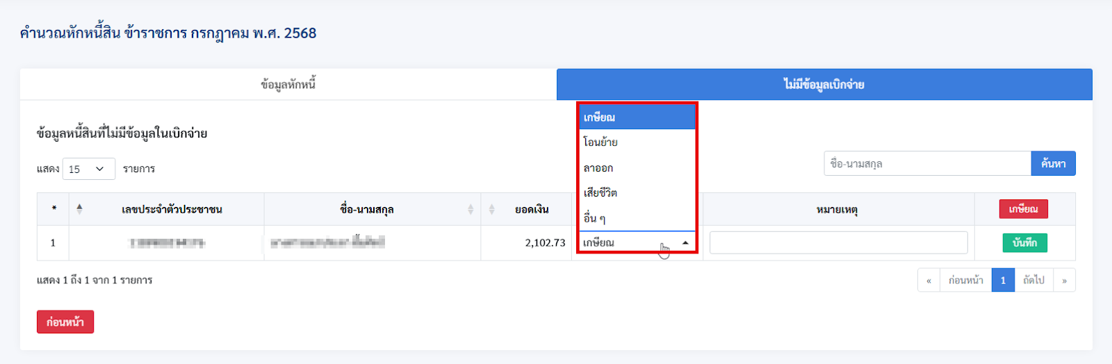Pick อื่น ๆ in the dropdown list

637,218
